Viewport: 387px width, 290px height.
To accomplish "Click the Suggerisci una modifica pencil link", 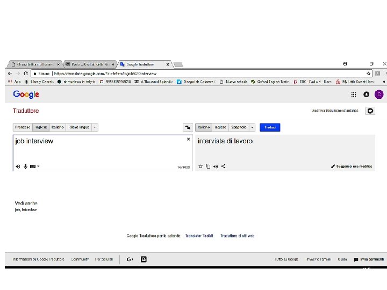I will tap(352, 166).
